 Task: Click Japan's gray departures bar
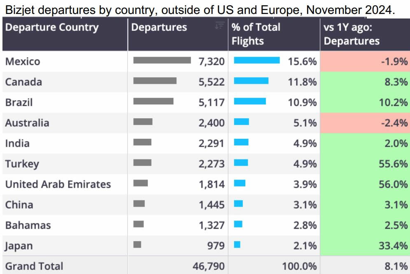[x=137, y=244]
